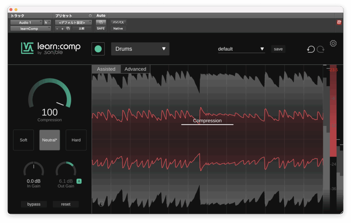Click the info icon at the waveform corner
Screen dimensions: 351x223
coord(101,204)
